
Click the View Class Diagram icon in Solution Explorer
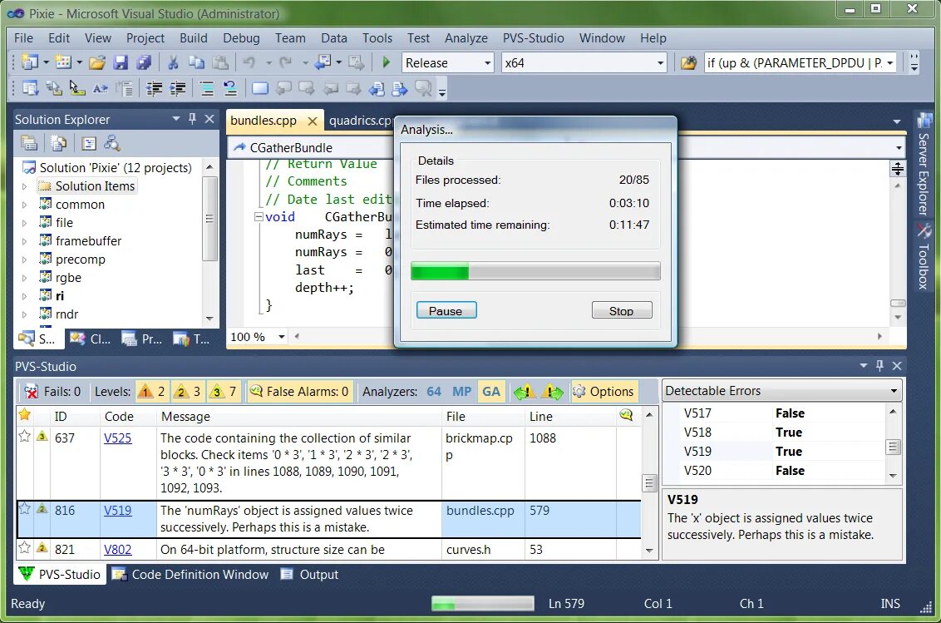(111, 143)
